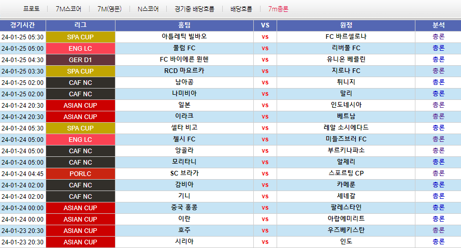Select the 7M(영문) tab
The image size is (461, 248).
(x=109, y=9)
